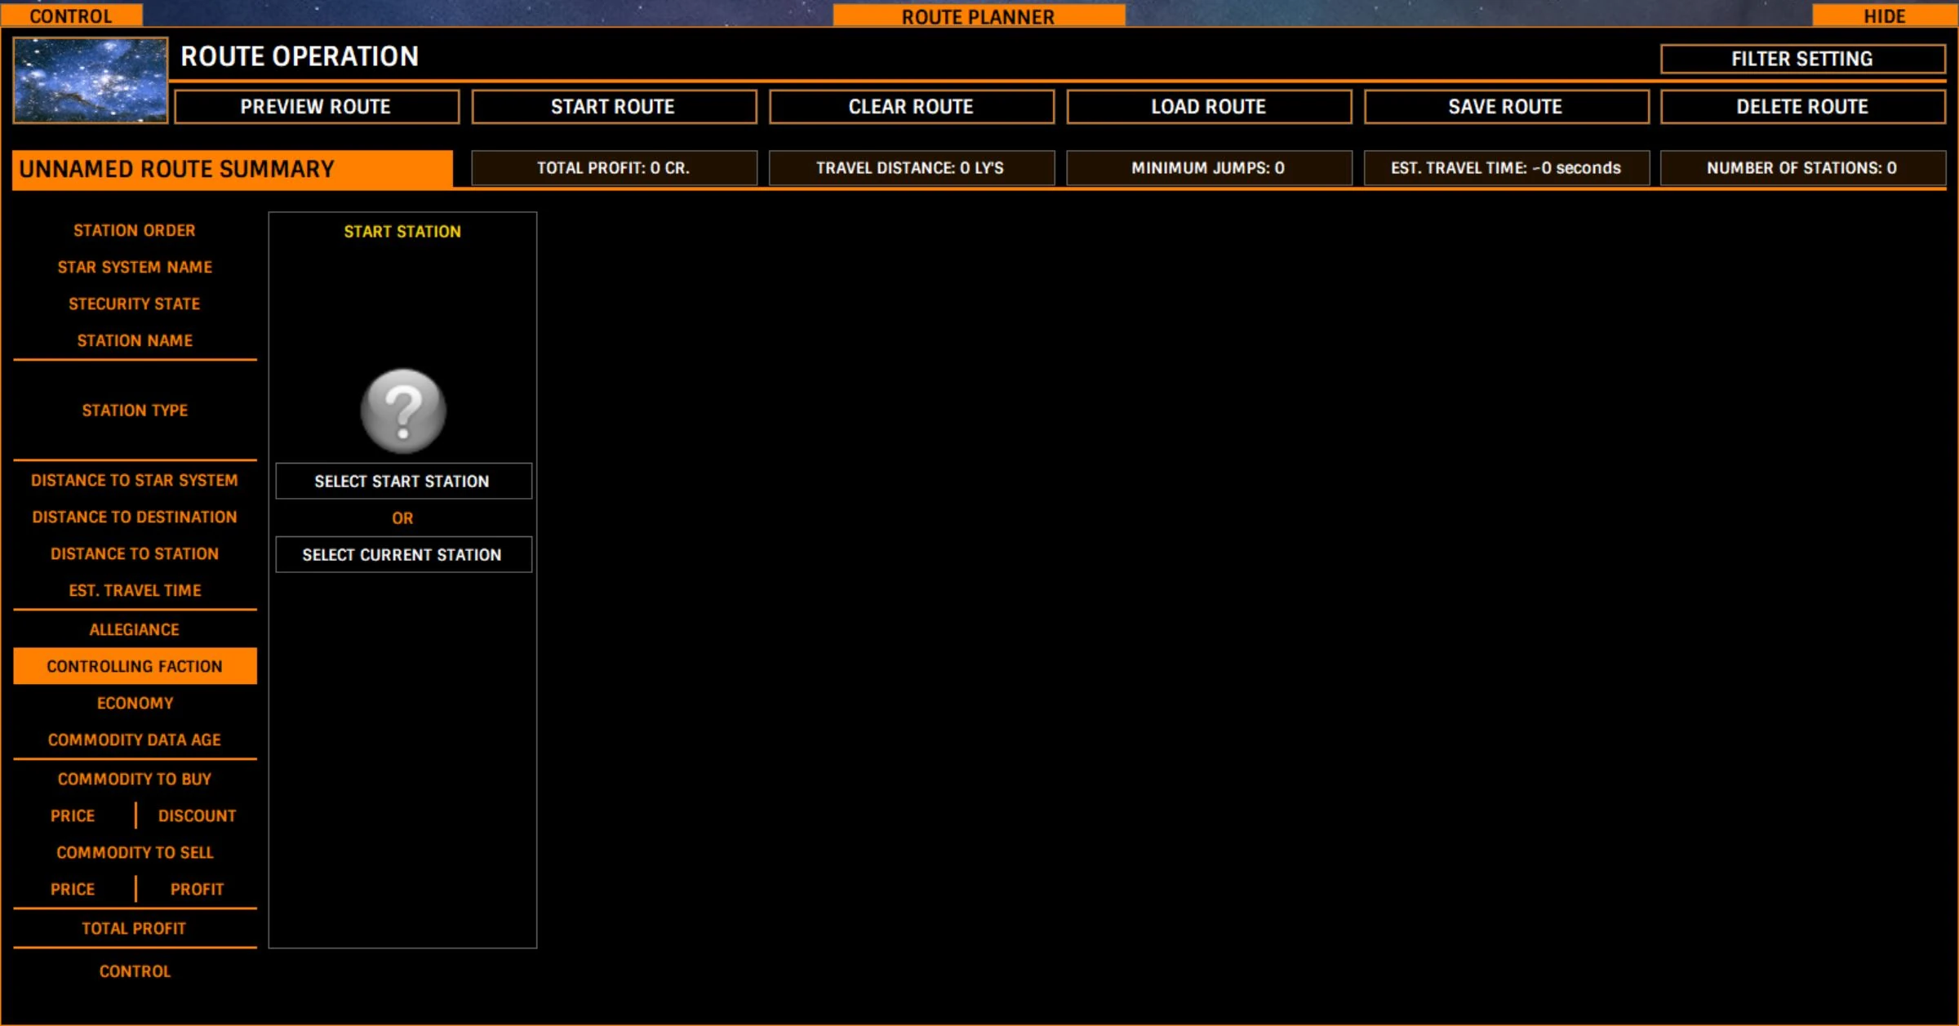Screen dimensions: 1959x1026
Task: Switch to the ROUTE PLANNER tab
Action: coord(978,16)
